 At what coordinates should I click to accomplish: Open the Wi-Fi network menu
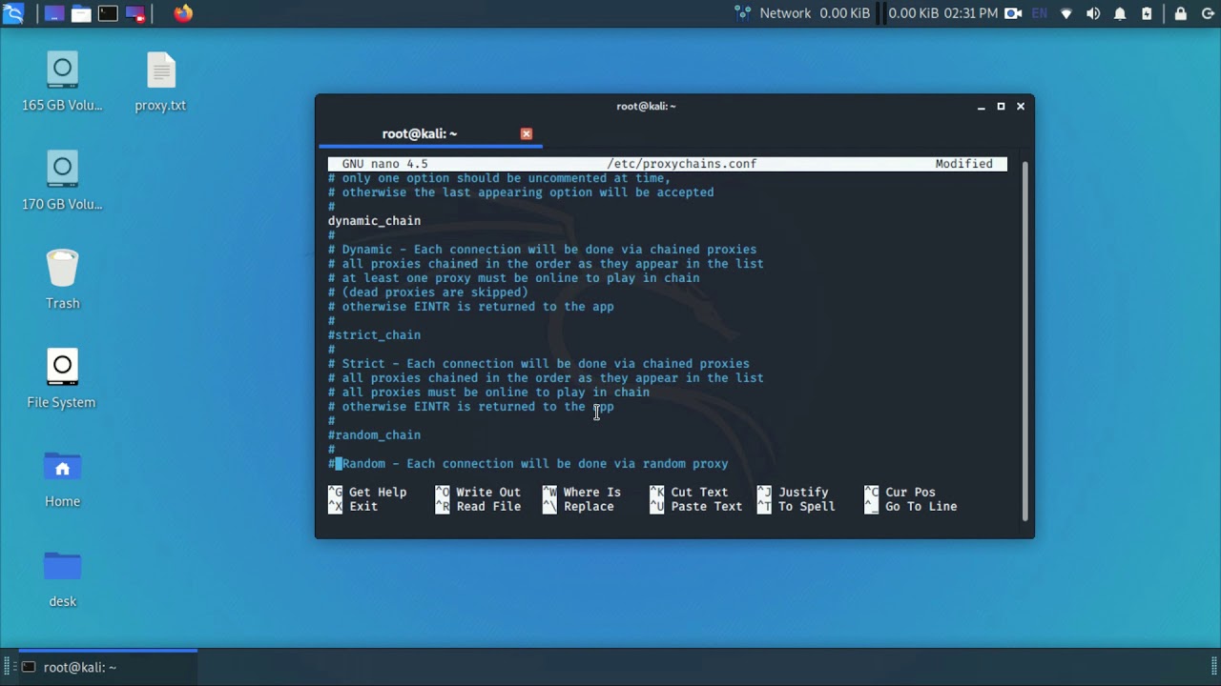click(x=1066, y=13)
